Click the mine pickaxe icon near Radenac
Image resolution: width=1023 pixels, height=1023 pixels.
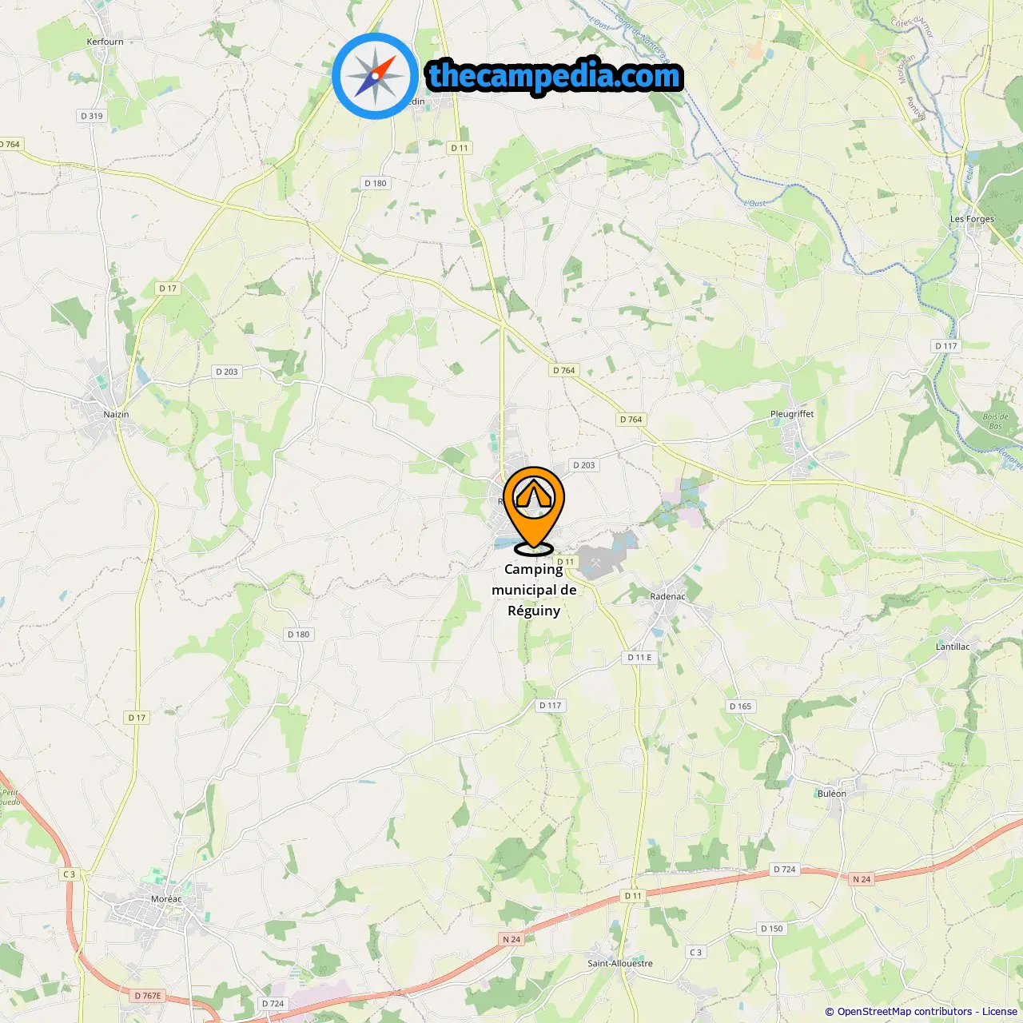click(595, 563)
